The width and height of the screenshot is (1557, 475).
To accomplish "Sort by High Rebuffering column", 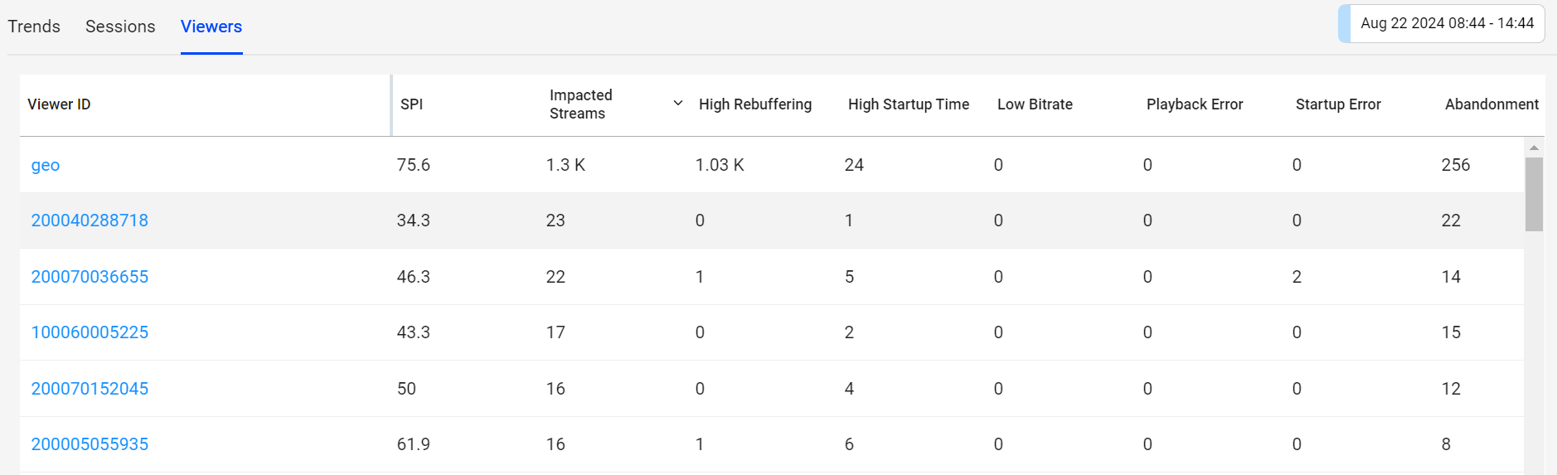I will click(x=754, y=104).
